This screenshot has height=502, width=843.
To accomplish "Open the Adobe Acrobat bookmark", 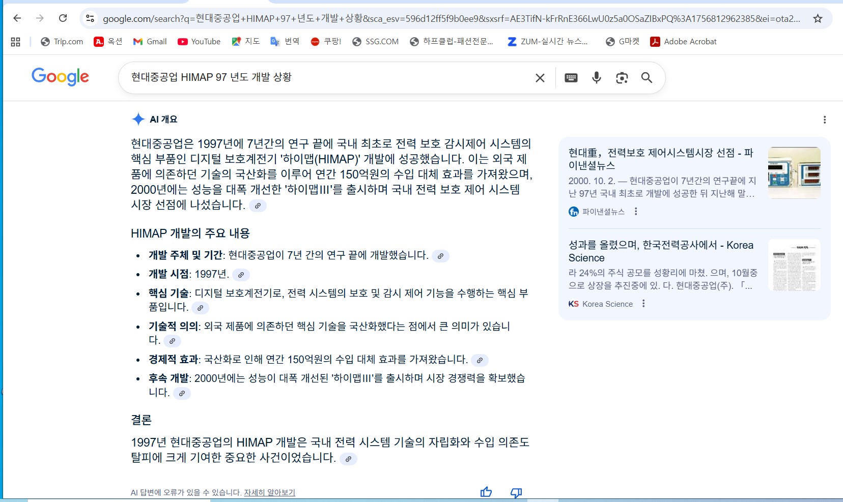I will click(x=683, y=42).
